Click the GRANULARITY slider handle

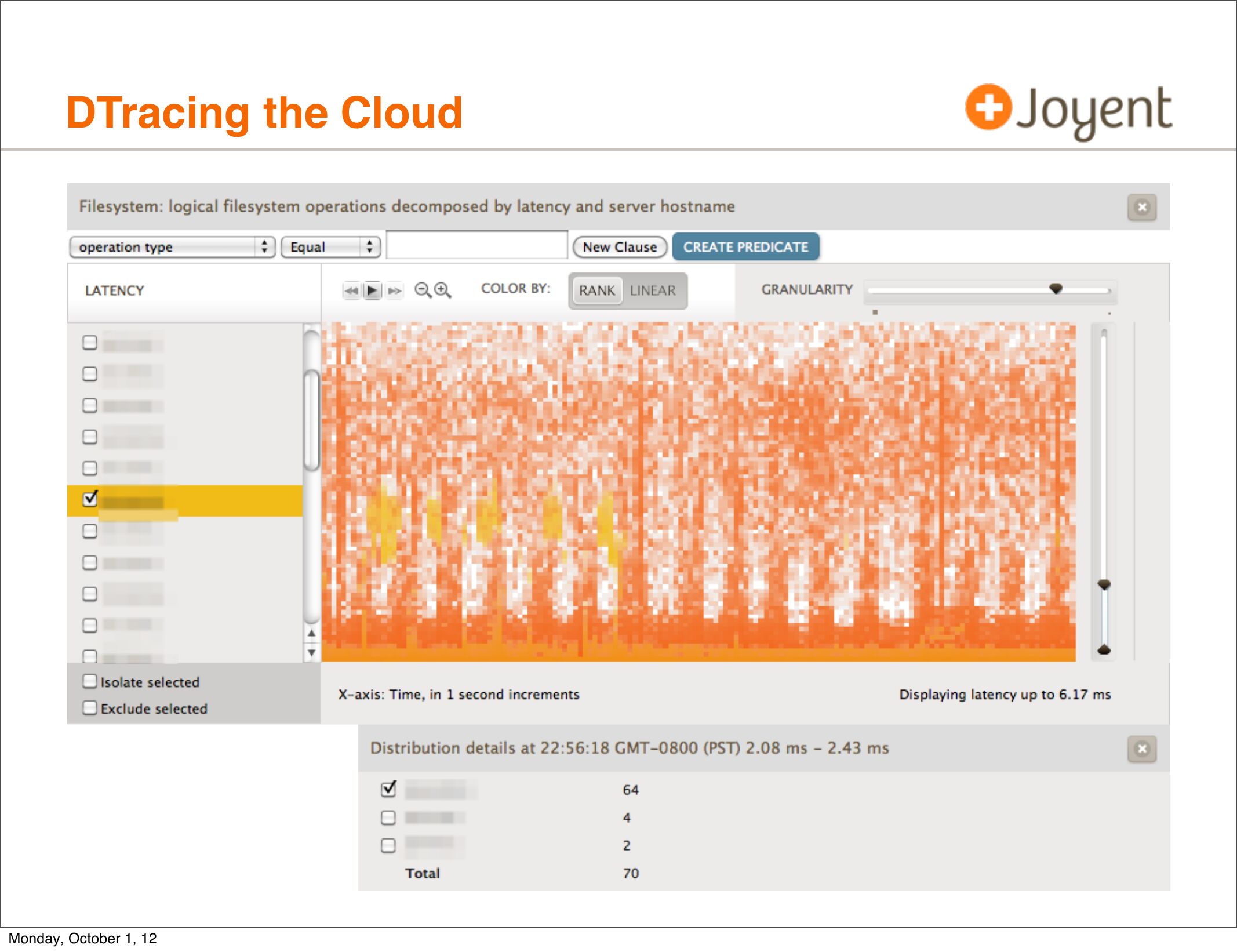pos(1056,288)
